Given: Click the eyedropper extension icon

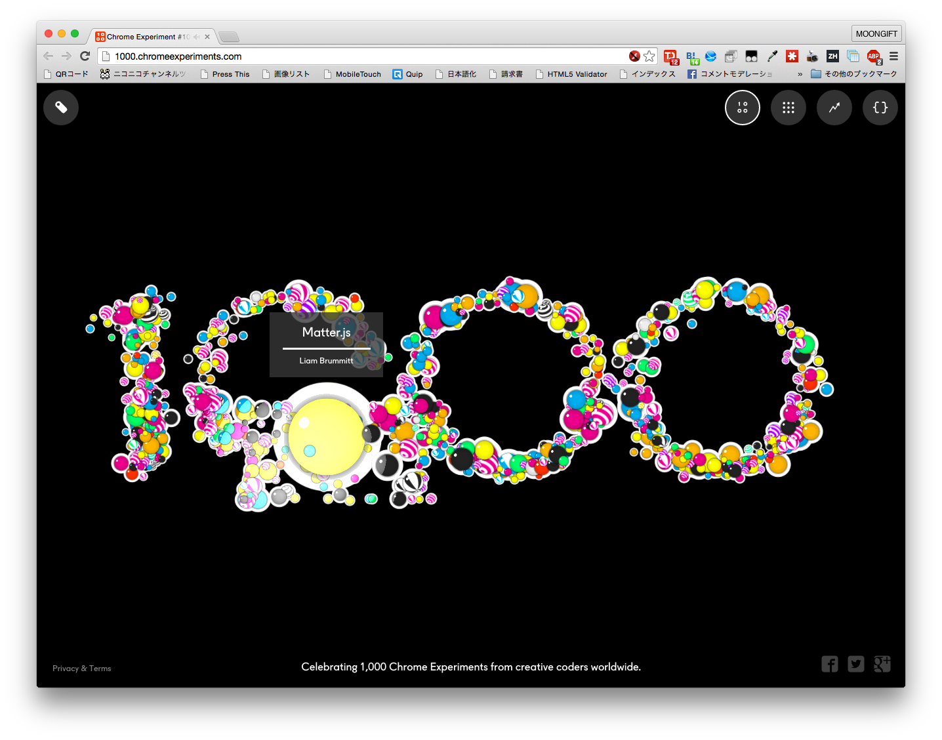Looking at the screenshot, I should [771, 56].
